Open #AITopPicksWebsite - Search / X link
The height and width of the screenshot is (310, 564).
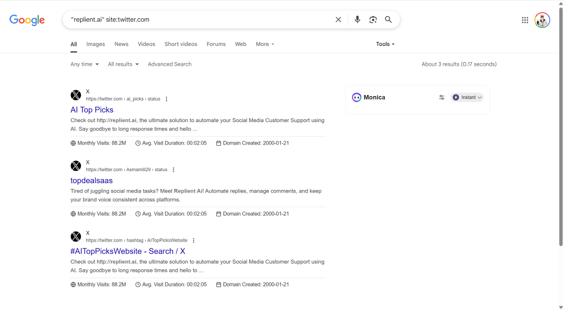click(128, 252)
